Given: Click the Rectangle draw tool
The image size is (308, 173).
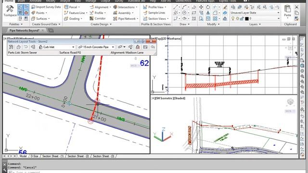Looking at the screenshot, I should coord(193,13).
